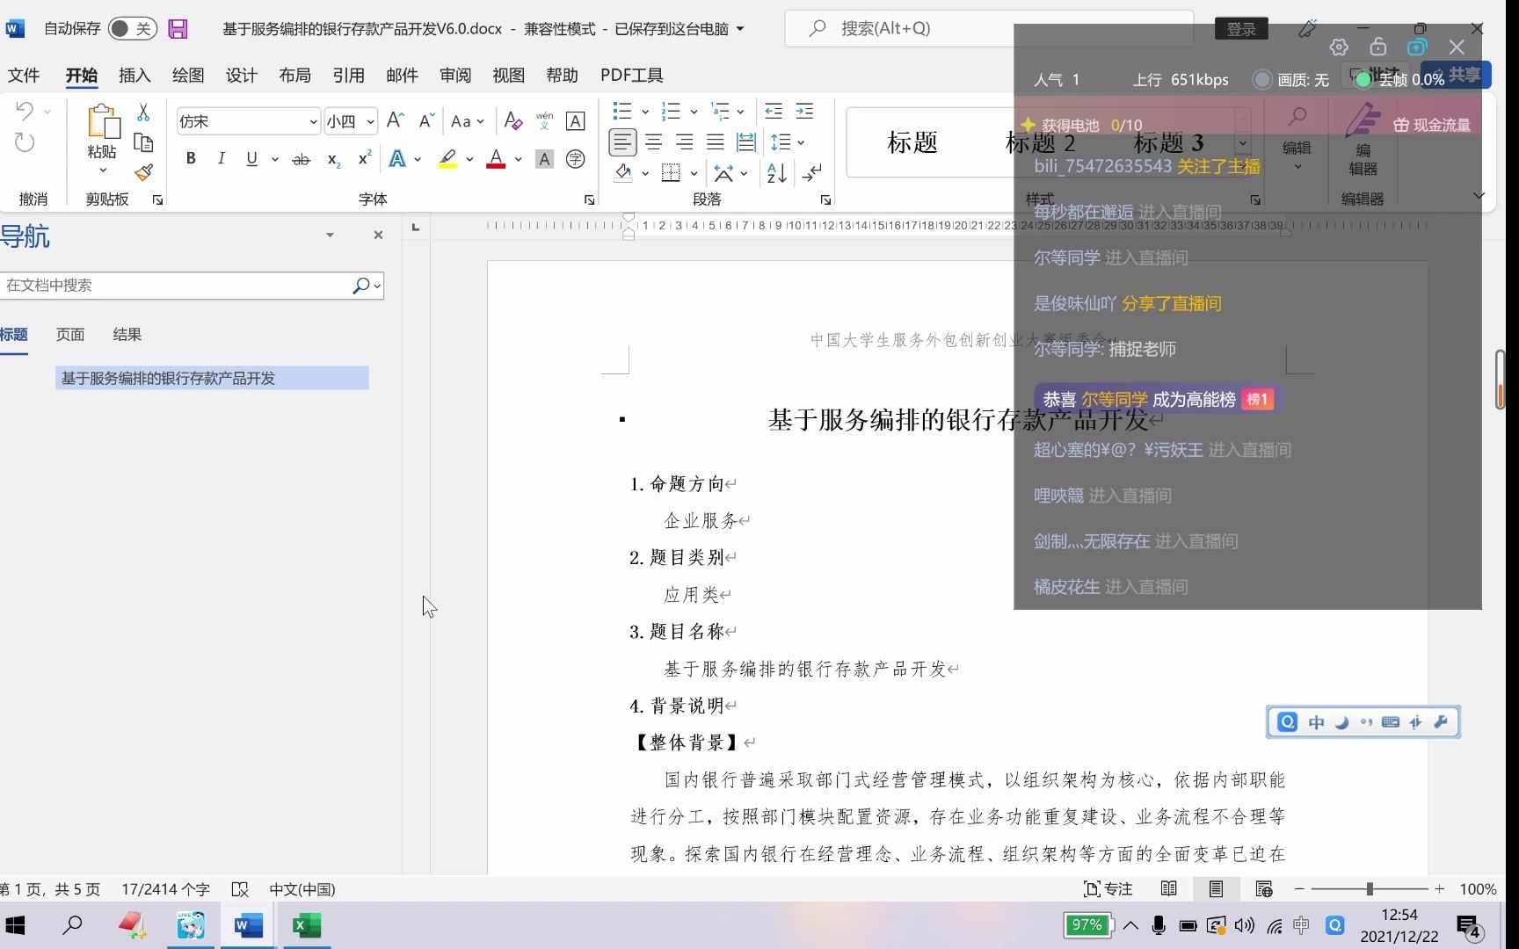
Task: Click Center alignment icon
Action: point(654,141)
